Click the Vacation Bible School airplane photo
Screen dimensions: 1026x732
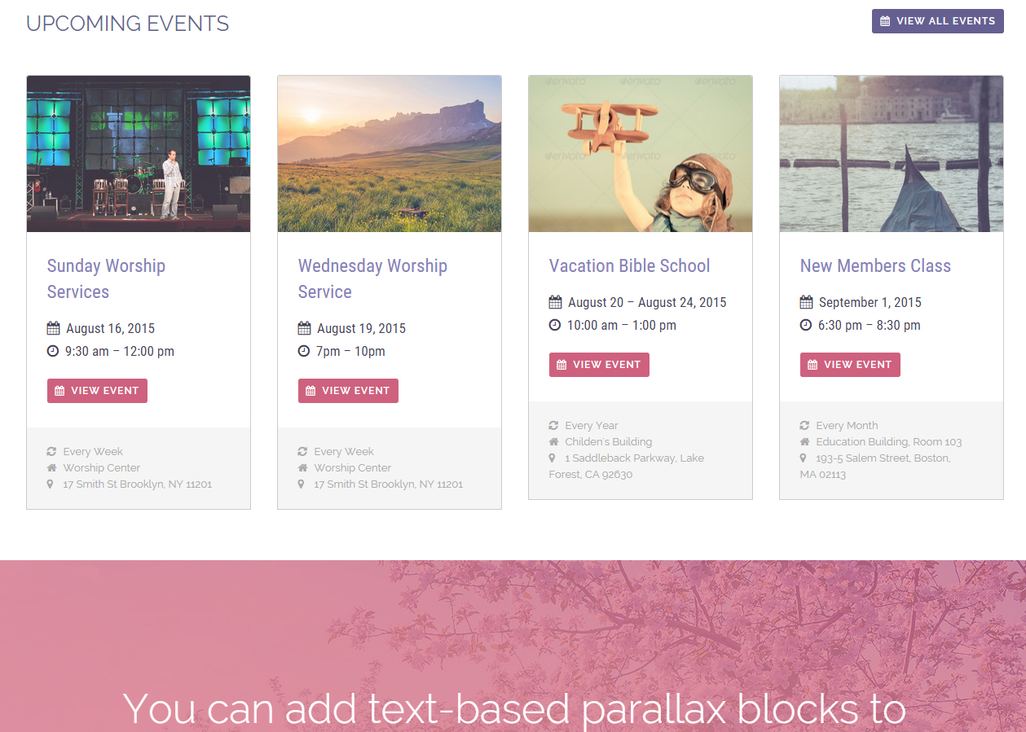tap(641, 154)
